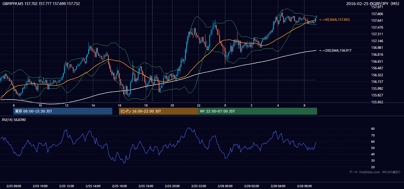This screenshot has width=404, height=189.
Task: Click the 2/25 22:00 time axis label
Action: click(199, 186)
